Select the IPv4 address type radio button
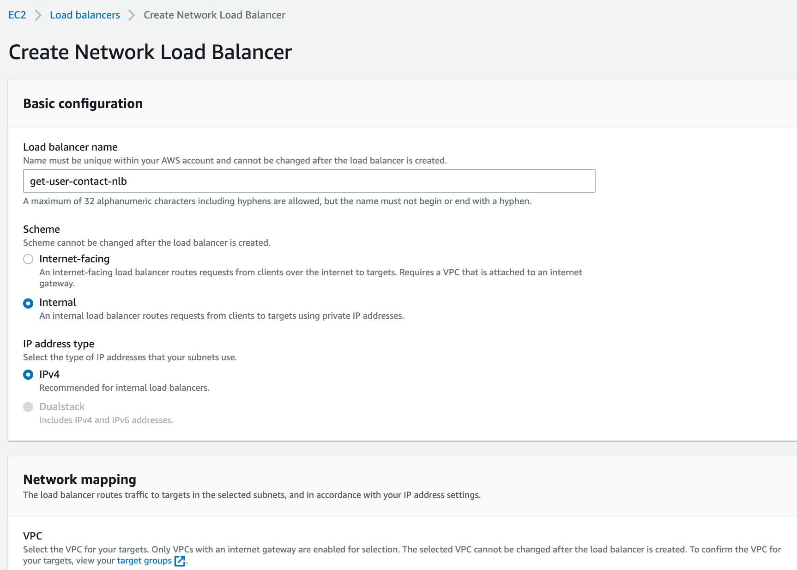The height and width of the screenshot is (570, 797). coord(28,375)
